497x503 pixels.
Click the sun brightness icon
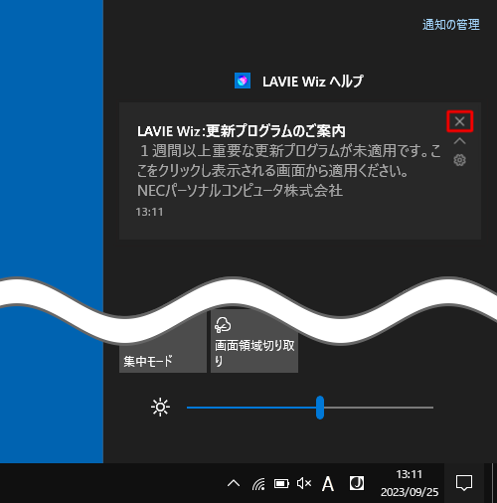tap(160, 407)
